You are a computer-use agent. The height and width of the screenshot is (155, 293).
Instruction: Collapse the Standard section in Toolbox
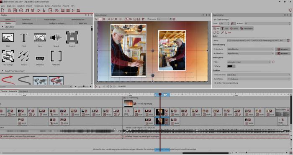(x=3, y=27)
